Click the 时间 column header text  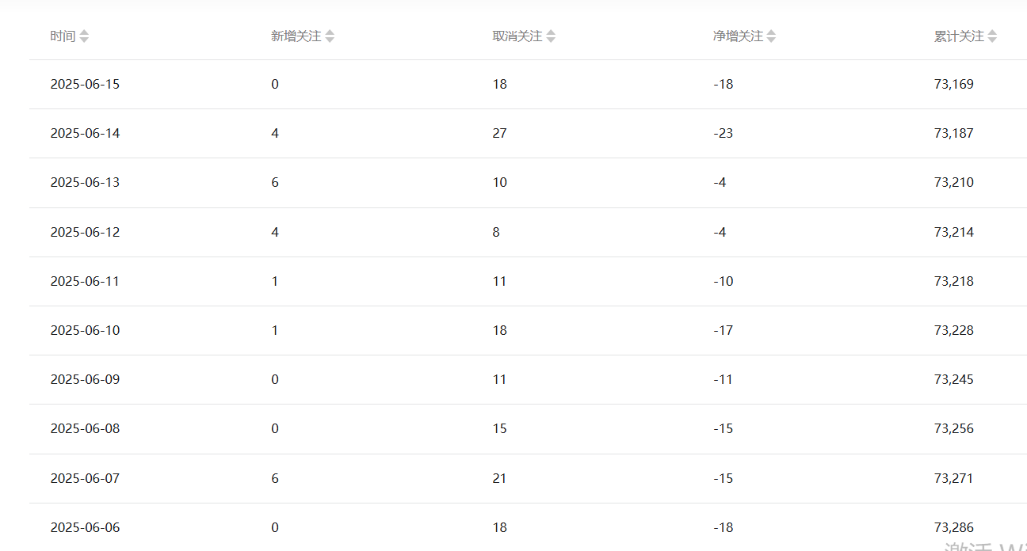(63, 36)
